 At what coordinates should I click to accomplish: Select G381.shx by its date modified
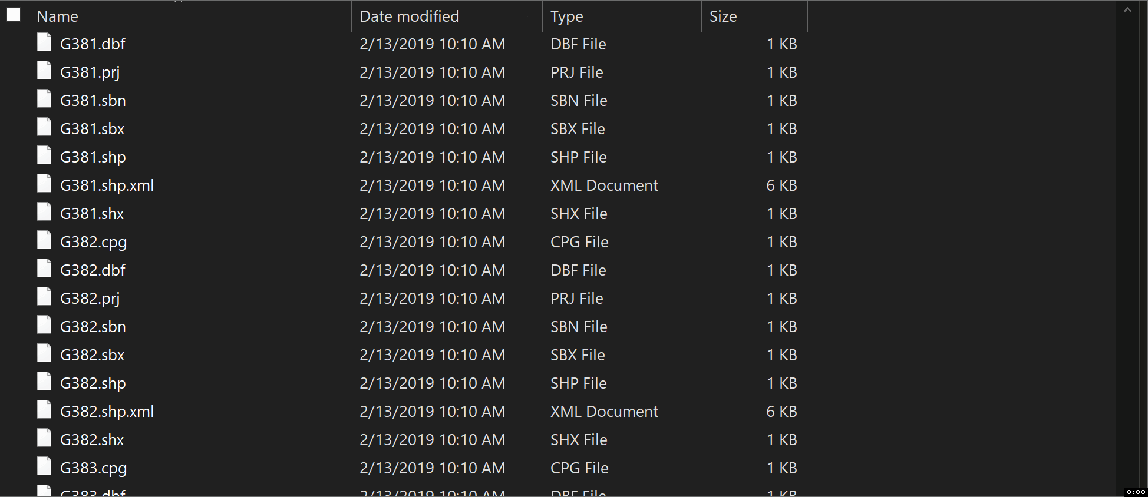click(432, 214)
